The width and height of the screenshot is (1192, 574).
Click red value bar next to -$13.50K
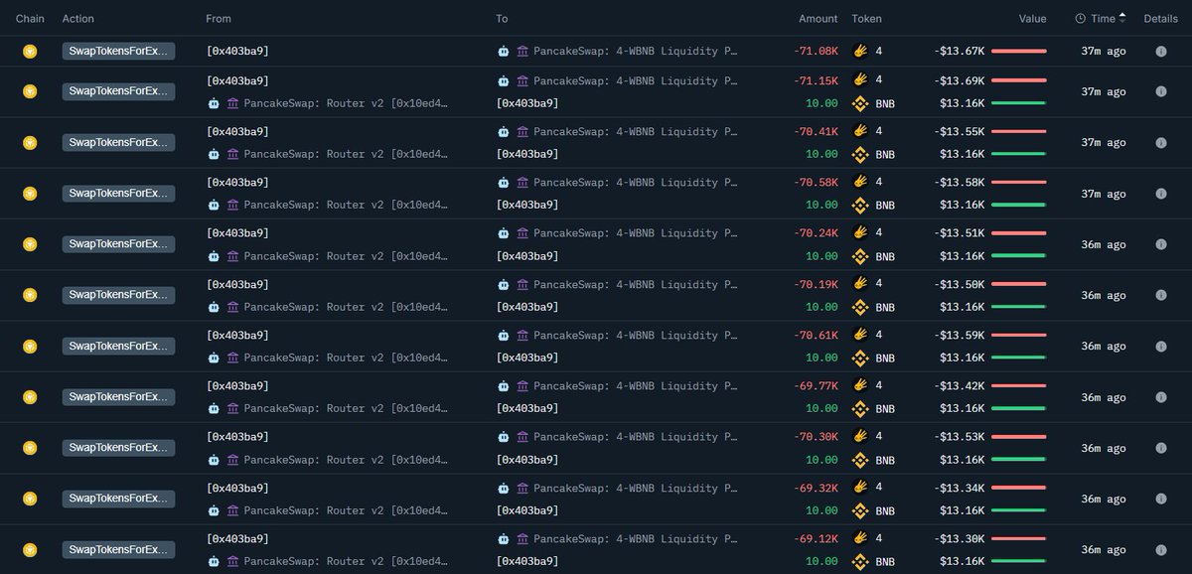[1018, 284]
